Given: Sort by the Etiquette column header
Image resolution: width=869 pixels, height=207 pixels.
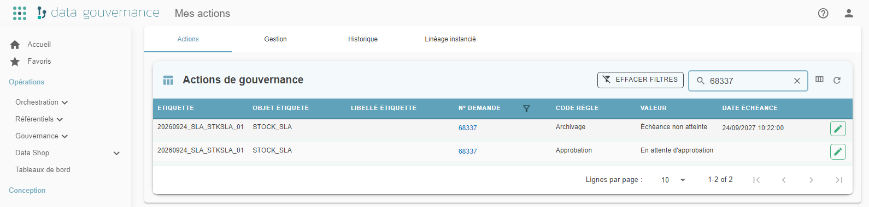Looking at the screenshot, I should point(175,108).
